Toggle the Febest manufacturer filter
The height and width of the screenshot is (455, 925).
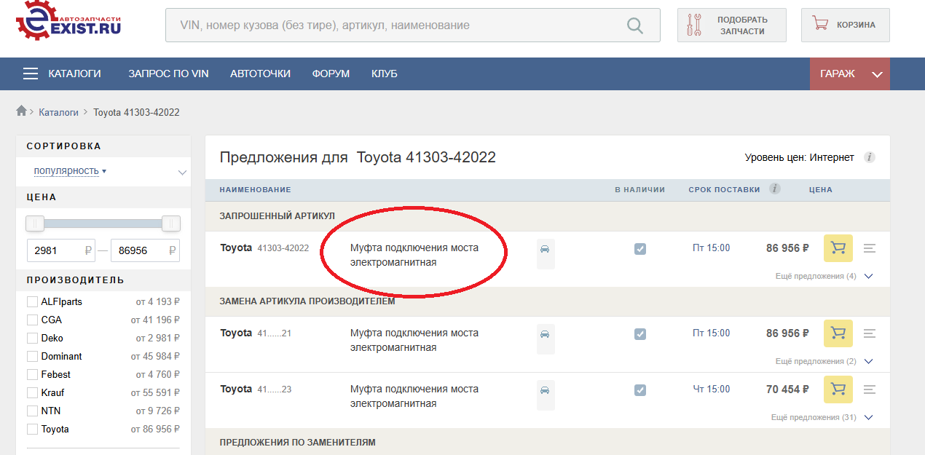[x=32, y=374]
